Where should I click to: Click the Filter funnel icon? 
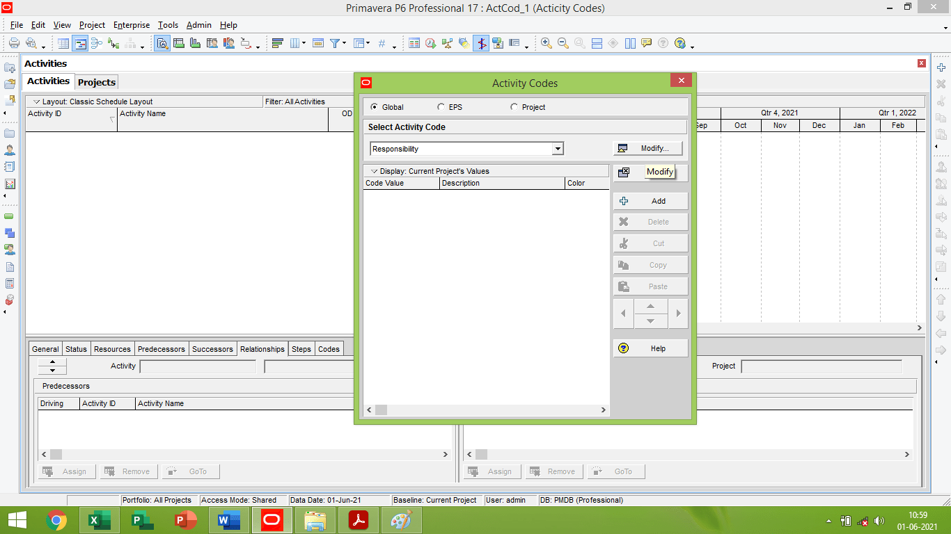(335, 43)
